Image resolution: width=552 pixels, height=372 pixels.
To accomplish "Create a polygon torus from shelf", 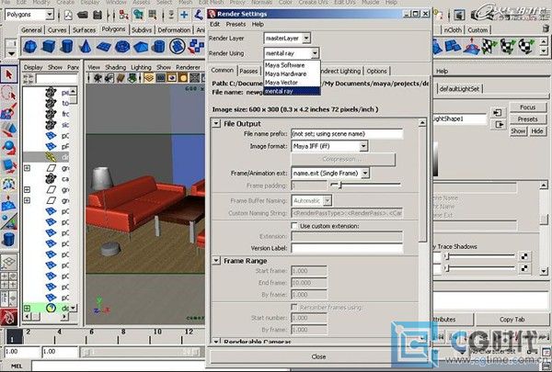I will pos(122,47).
